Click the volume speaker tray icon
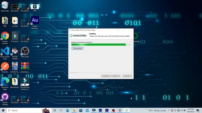The width and height of the screenshot is (202, 113). tap(181, 110)
